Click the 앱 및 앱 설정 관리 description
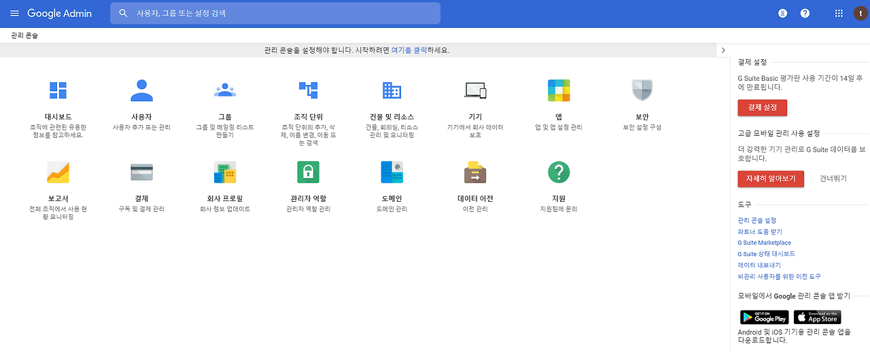 click(x=559, y=127)
